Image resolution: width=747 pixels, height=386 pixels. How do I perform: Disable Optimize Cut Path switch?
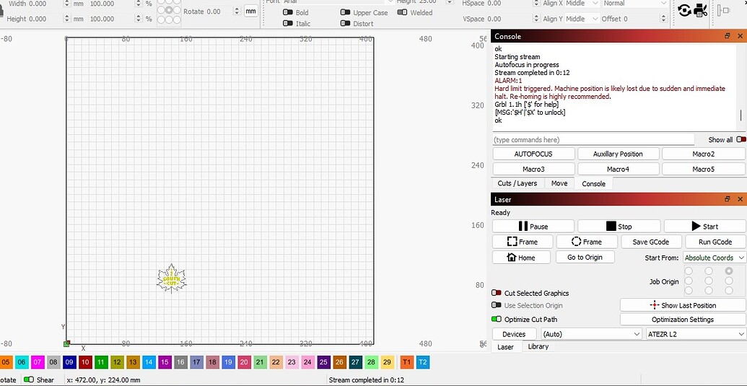point(497,319)
